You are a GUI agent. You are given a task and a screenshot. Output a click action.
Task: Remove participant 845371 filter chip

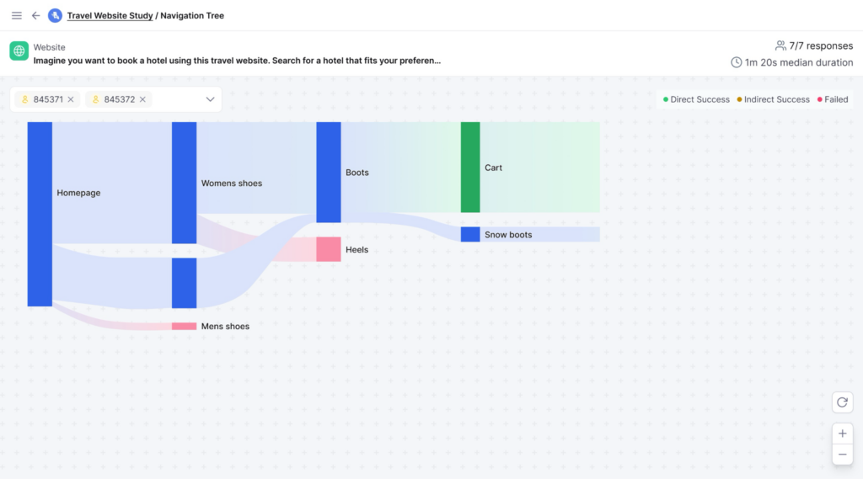tap(71, 99)
